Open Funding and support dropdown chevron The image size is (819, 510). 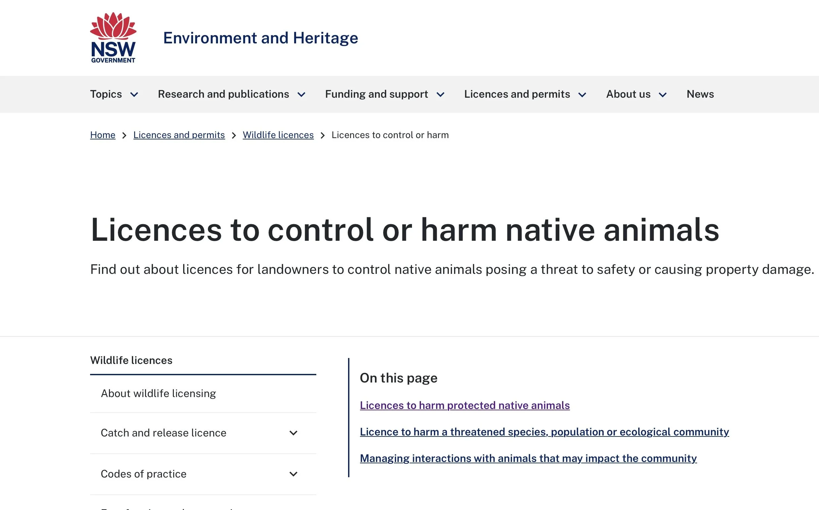pos(440,95)
